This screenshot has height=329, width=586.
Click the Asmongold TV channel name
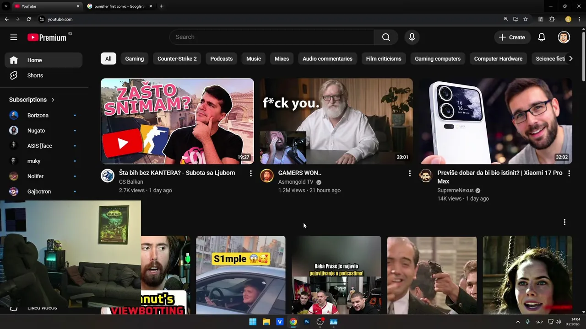[296, 182]
